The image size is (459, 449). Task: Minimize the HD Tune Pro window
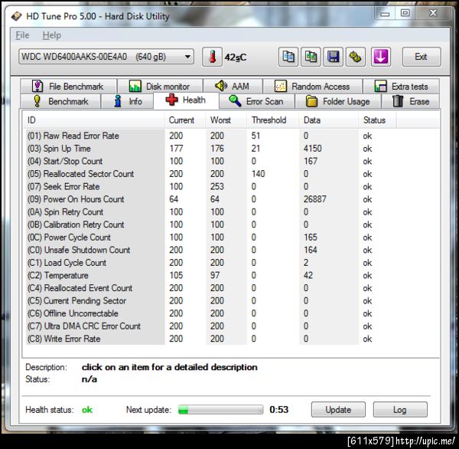click(385, 13)
